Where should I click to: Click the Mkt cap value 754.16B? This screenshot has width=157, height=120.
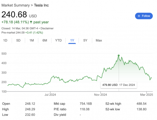coord(86,104)
